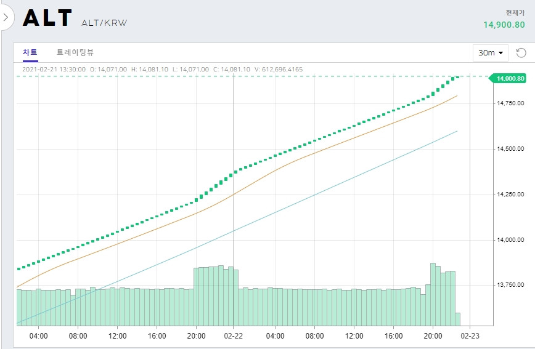Click the current price 14,900.80 in header
Image resolution: width=535 pixels, height=349 pixels.
point(504,25)
